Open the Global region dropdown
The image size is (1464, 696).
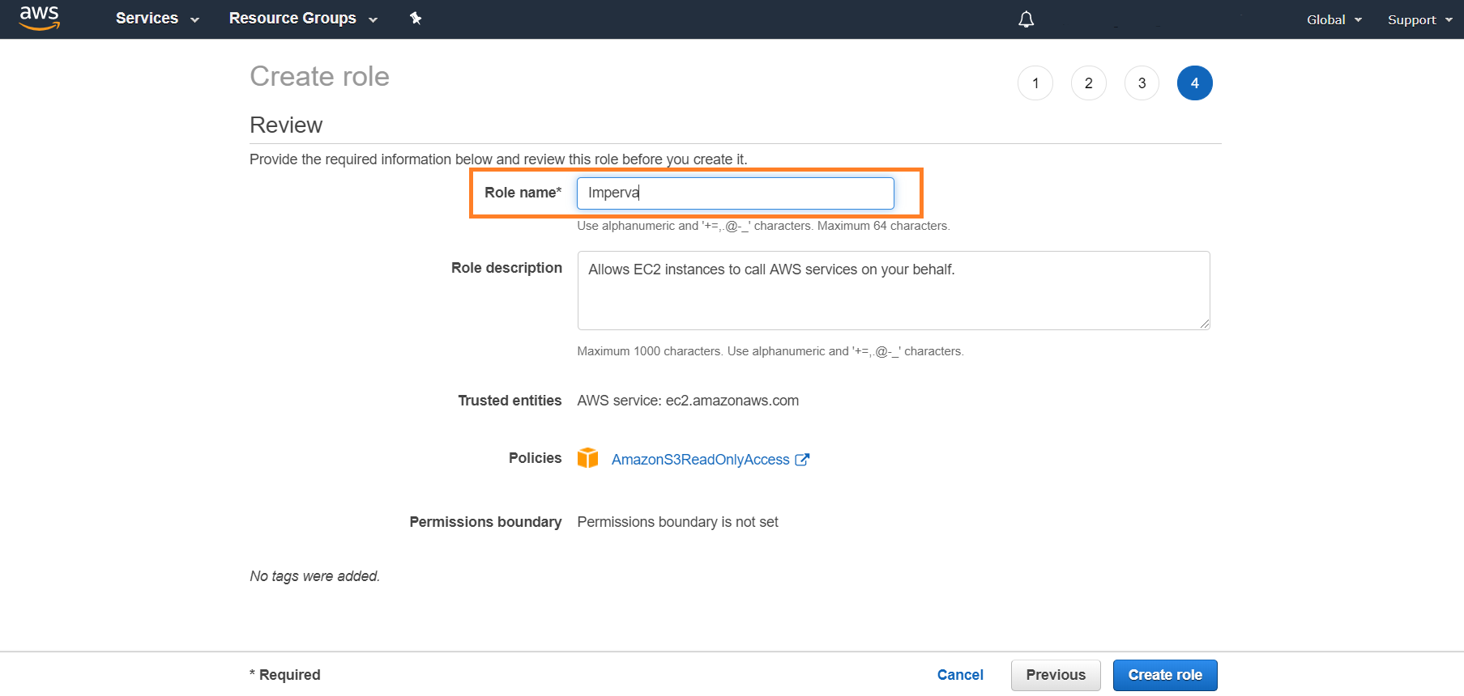click(x=1334, y=19)
